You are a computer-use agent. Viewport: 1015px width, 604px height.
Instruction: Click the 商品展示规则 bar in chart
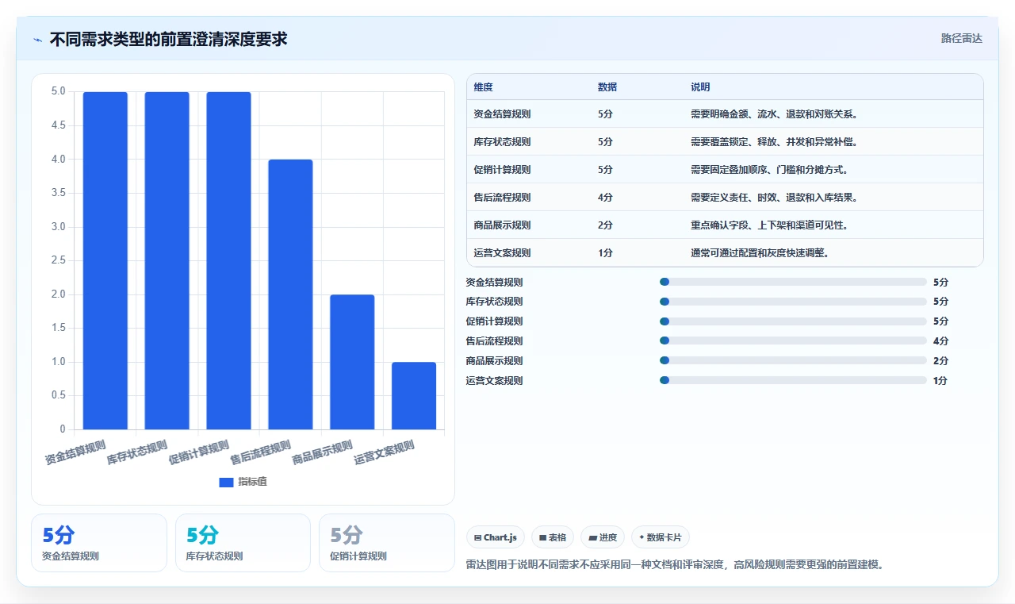pos(352,362)
